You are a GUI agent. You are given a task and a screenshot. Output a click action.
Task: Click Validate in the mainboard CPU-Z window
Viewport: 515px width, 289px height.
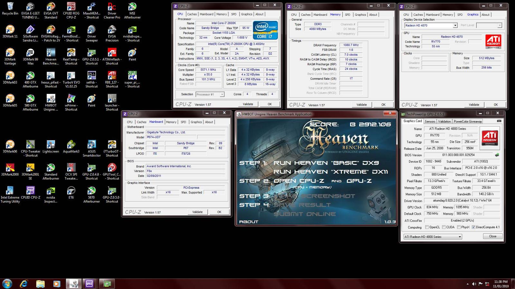(x=198, y=212)
